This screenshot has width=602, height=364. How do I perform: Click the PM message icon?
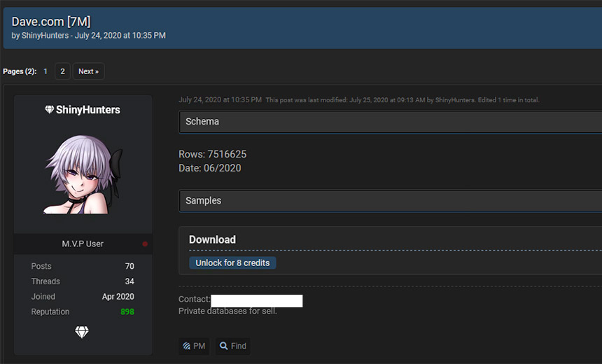(x=187, y=346)
